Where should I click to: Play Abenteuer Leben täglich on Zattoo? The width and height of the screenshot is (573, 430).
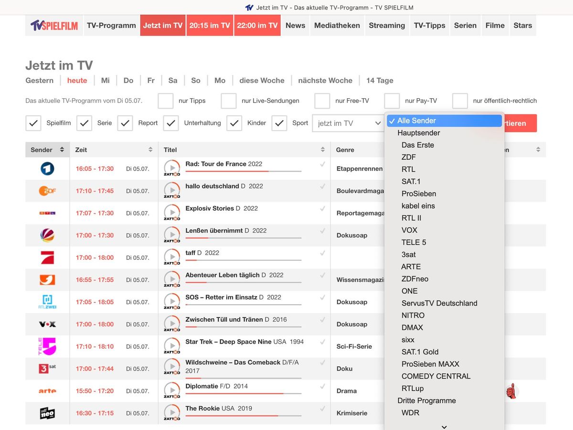tap(172, 280)
